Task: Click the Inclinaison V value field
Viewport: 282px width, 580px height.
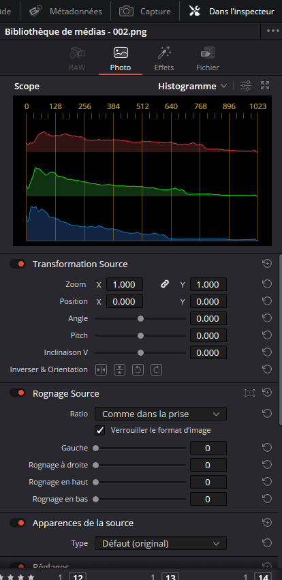Action: (208, 352)
